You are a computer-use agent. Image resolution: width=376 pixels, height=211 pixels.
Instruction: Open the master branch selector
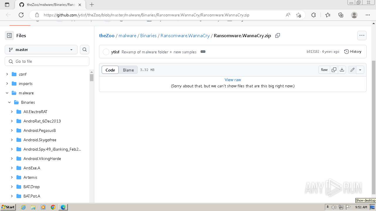[41, 50]
